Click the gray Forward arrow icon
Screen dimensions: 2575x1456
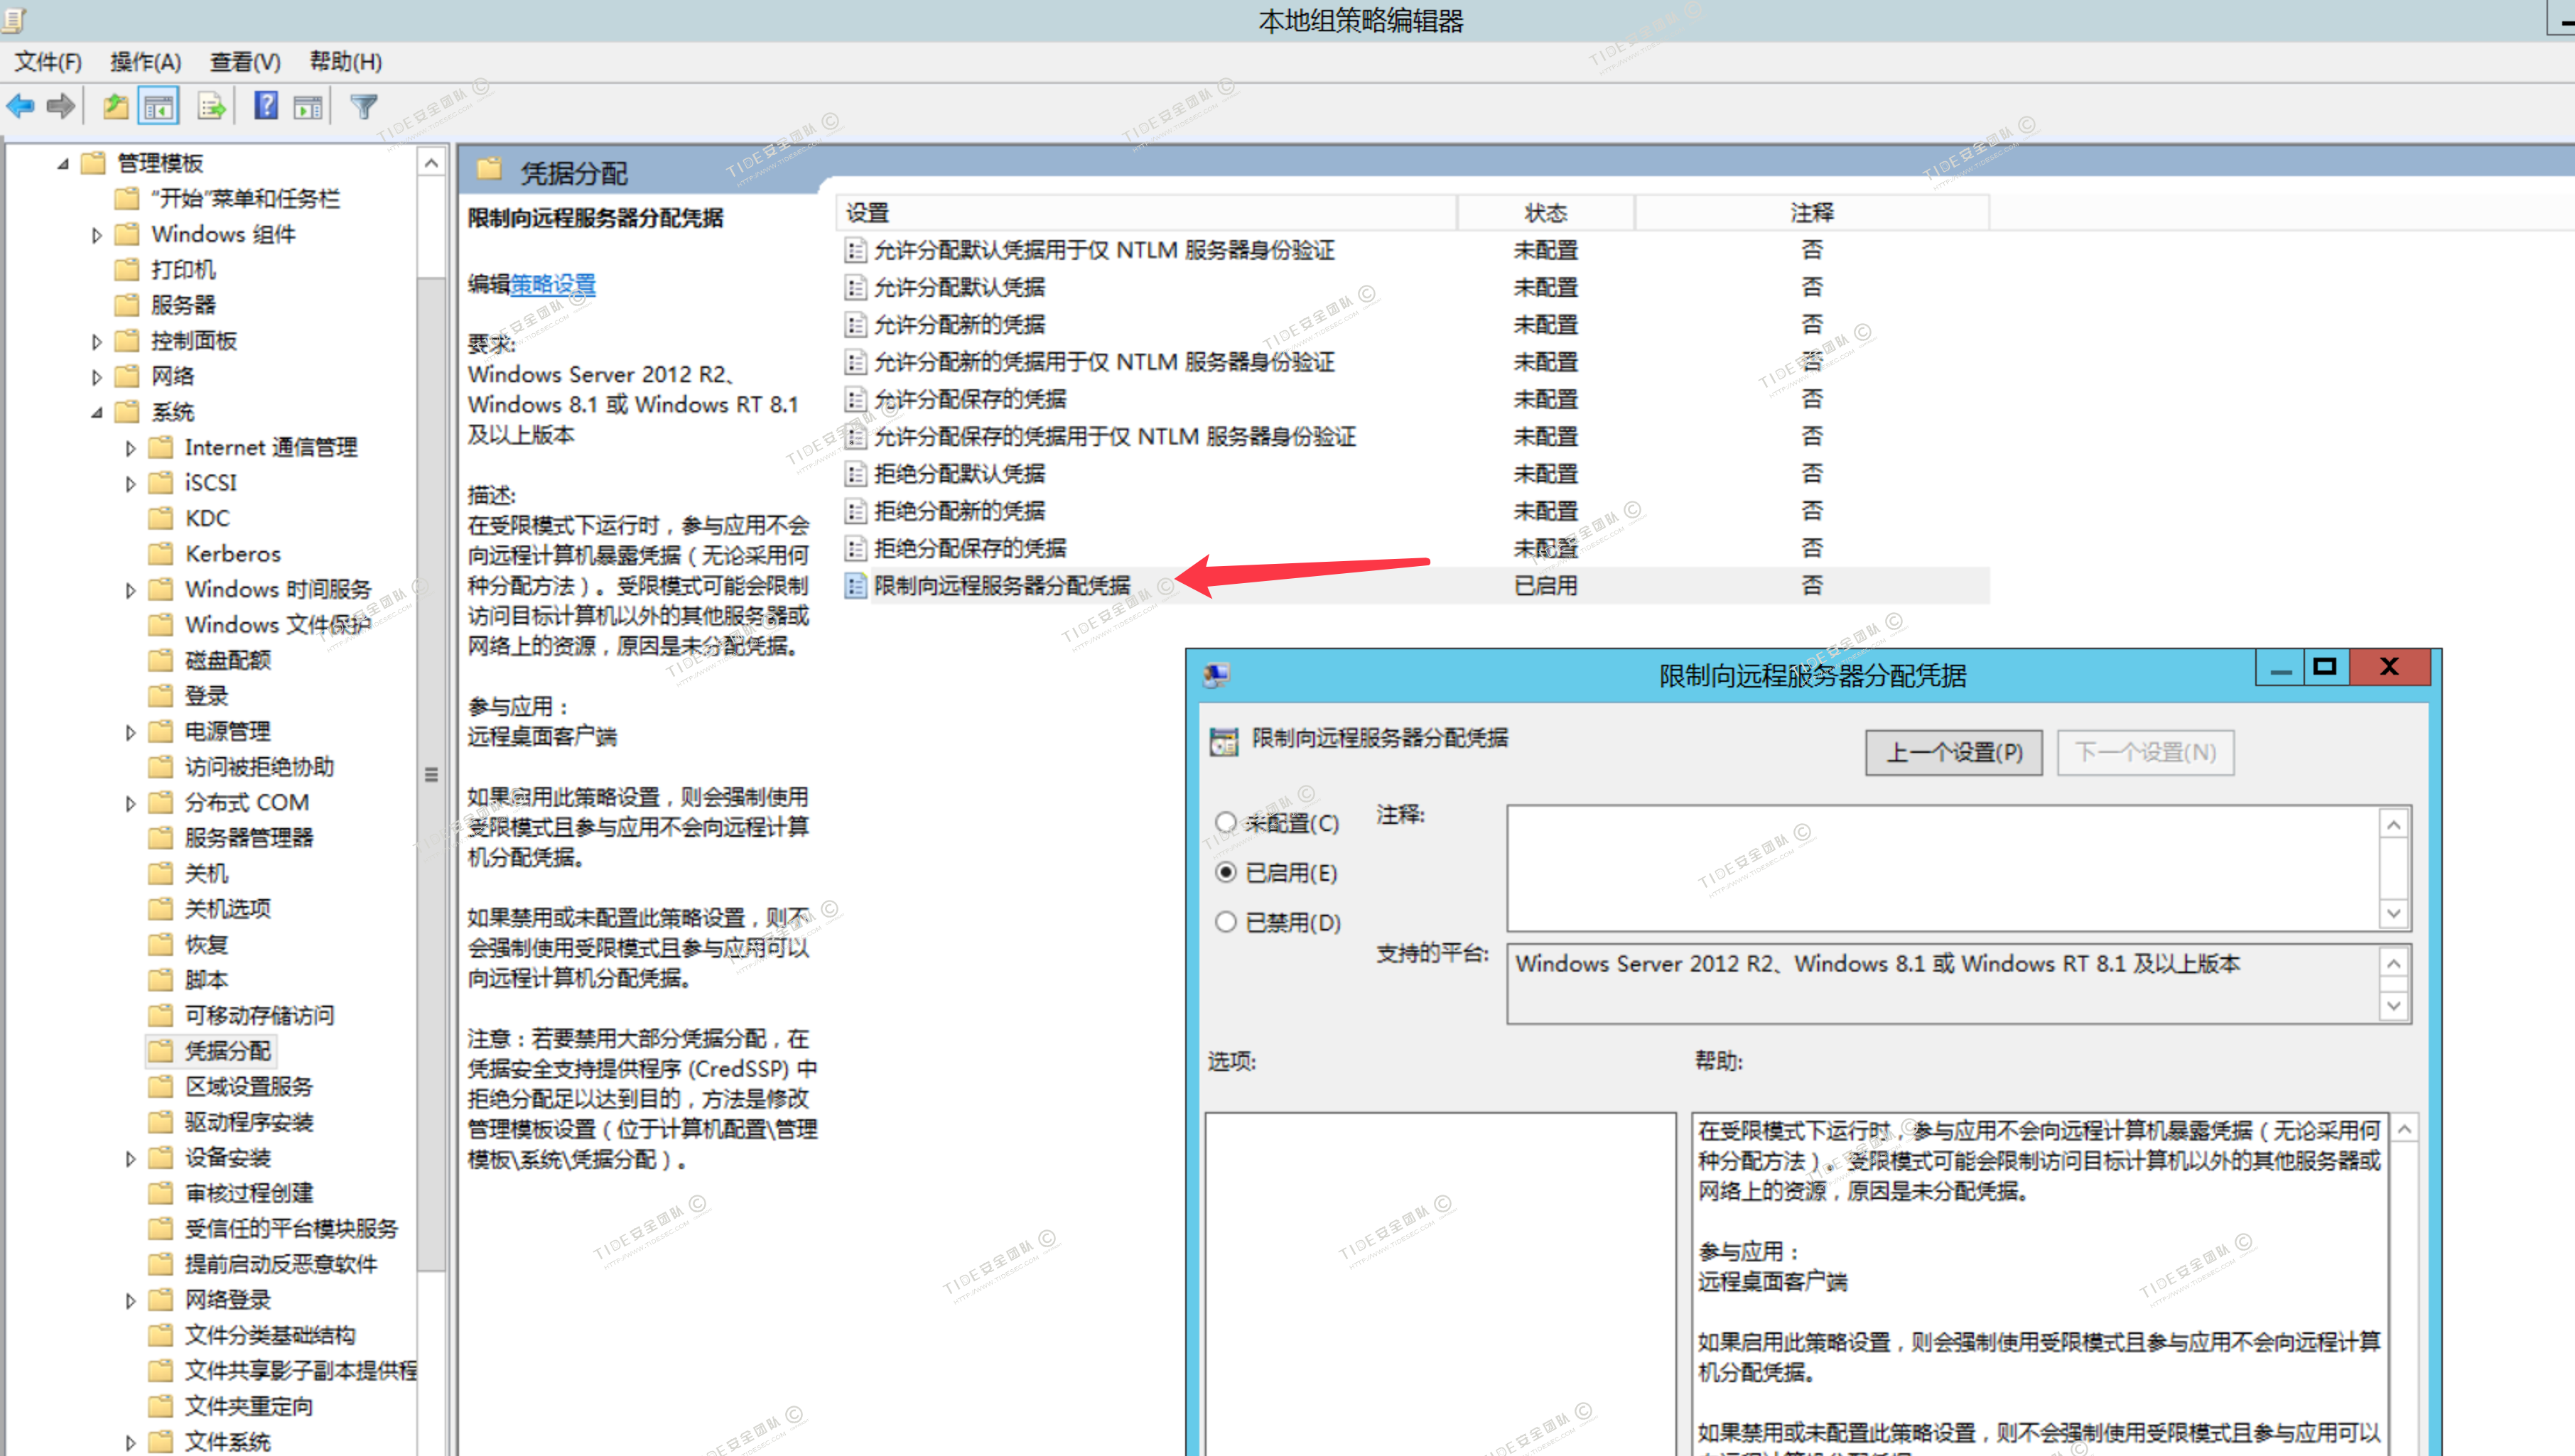pyautogui.click(x=61, y=106)
